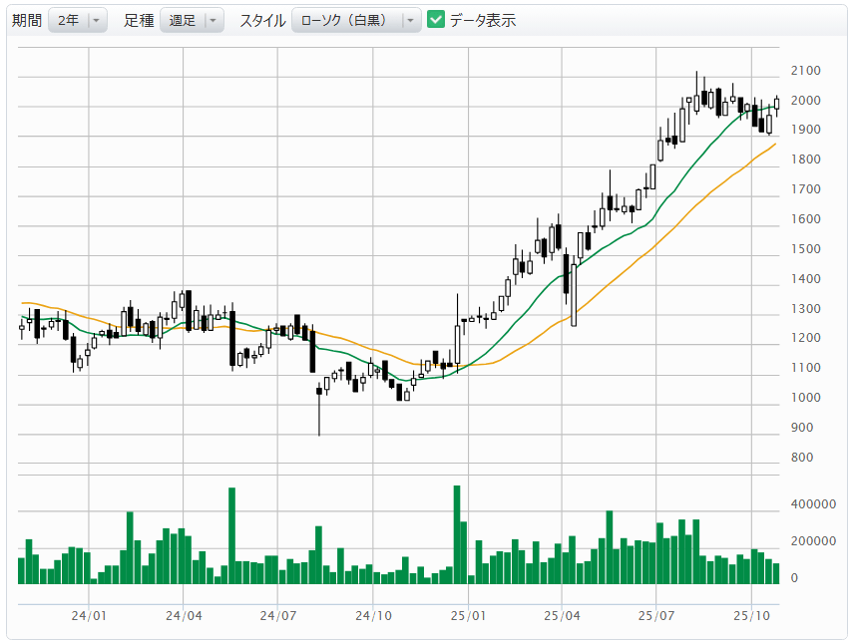
Task: Click the right end of orange average line
Action: [x=774, y=145]
